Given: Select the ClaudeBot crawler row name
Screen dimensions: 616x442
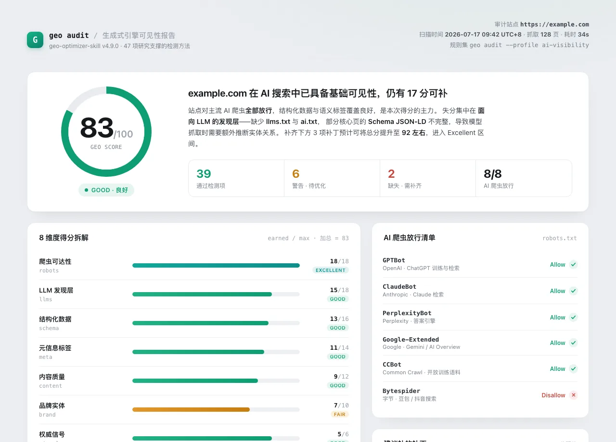Looking at the screenshot, I should 399,286.
